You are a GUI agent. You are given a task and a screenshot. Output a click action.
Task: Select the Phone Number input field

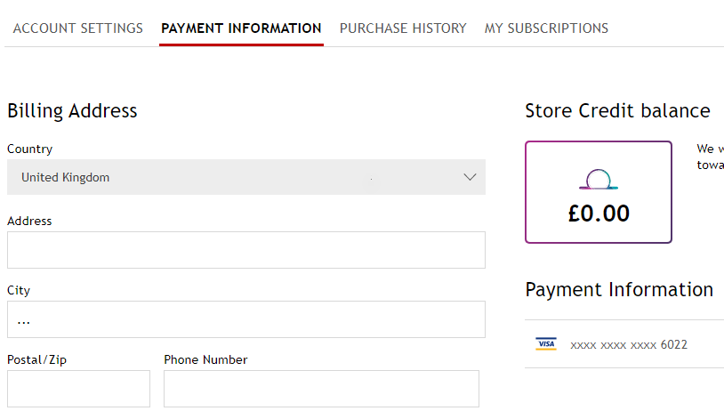[x=321, y=389]
